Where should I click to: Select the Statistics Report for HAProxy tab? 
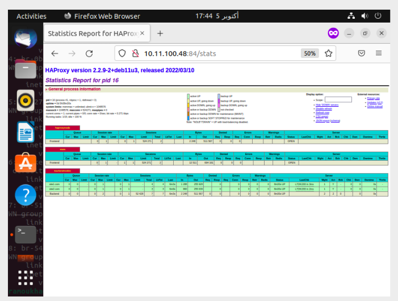tap(97, 34)
